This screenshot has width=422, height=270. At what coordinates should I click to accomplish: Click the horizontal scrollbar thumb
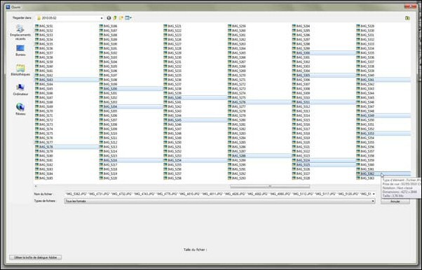click(x=270, y=186)
